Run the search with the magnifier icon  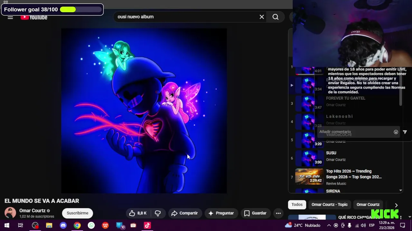[276, 17]
